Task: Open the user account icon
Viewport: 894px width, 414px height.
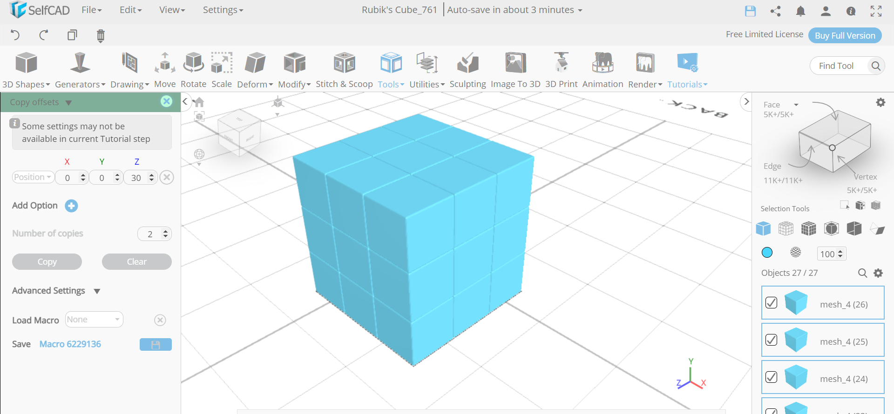Action: (826, 11)
